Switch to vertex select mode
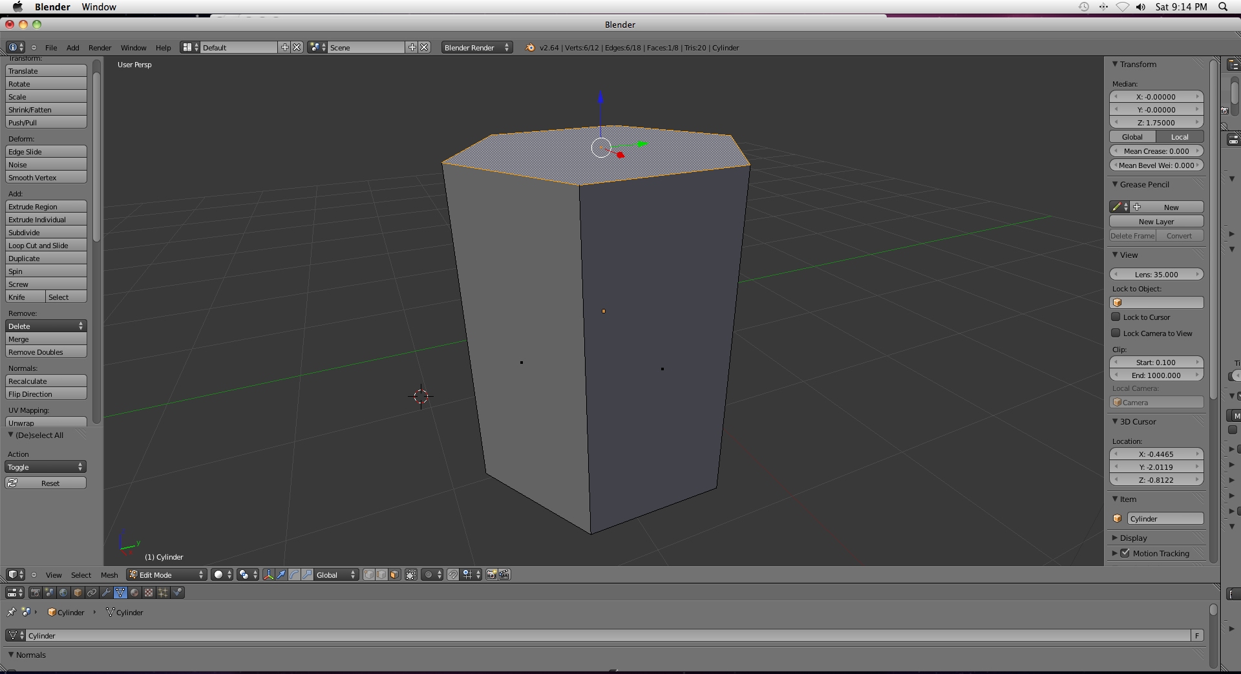1241x674 pixels. pyautogui.click(x=368, y=574)
